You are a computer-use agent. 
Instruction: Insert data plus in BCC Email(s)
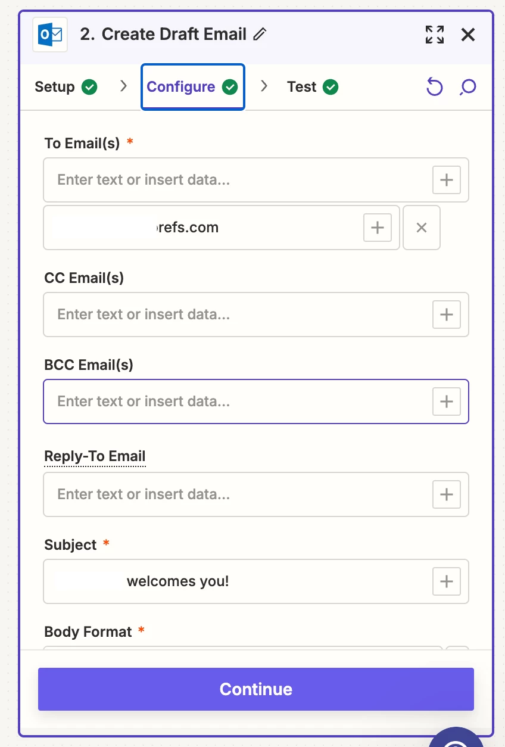[x=447, y=401]
